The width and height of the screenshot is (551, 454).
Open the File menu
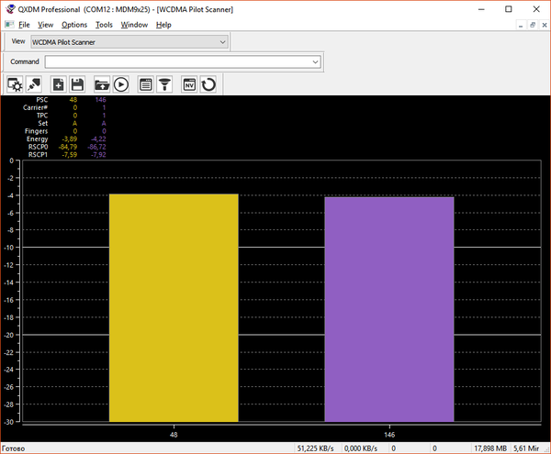click(x=23, y=25)
